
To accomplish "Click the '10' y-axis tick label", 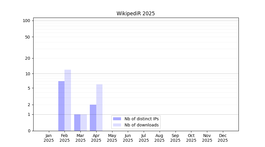I will tap(27, 74).
